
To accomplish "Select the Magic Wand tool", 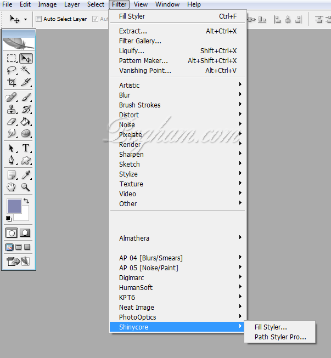I will click(x=25, y=70).
